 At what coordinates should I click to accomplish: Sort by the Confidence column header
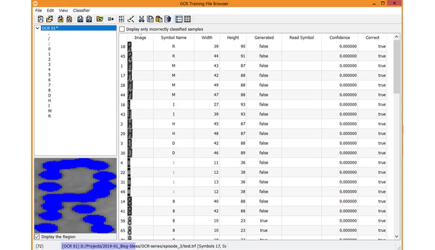(x=339, y=37)
